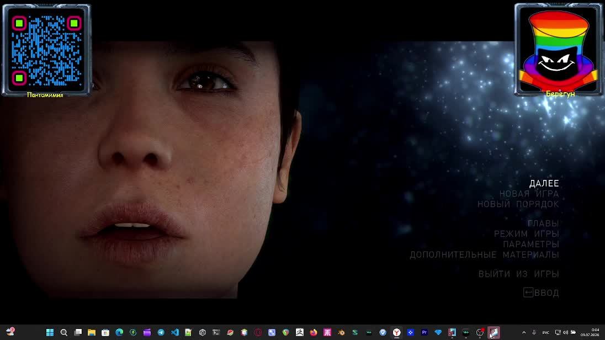The image size is (605, 340).
Task: Open the Берегун rainbow hat widget
Action: (x=558, y=49)
